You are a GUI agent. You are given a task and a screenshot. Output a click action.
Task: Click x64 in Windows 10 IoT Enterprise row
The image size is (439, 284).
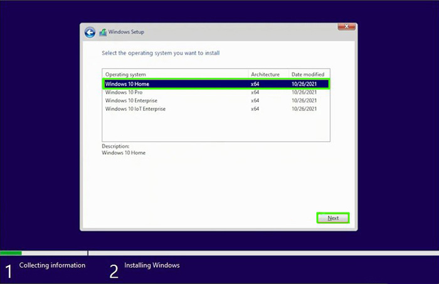pos(255,109)
